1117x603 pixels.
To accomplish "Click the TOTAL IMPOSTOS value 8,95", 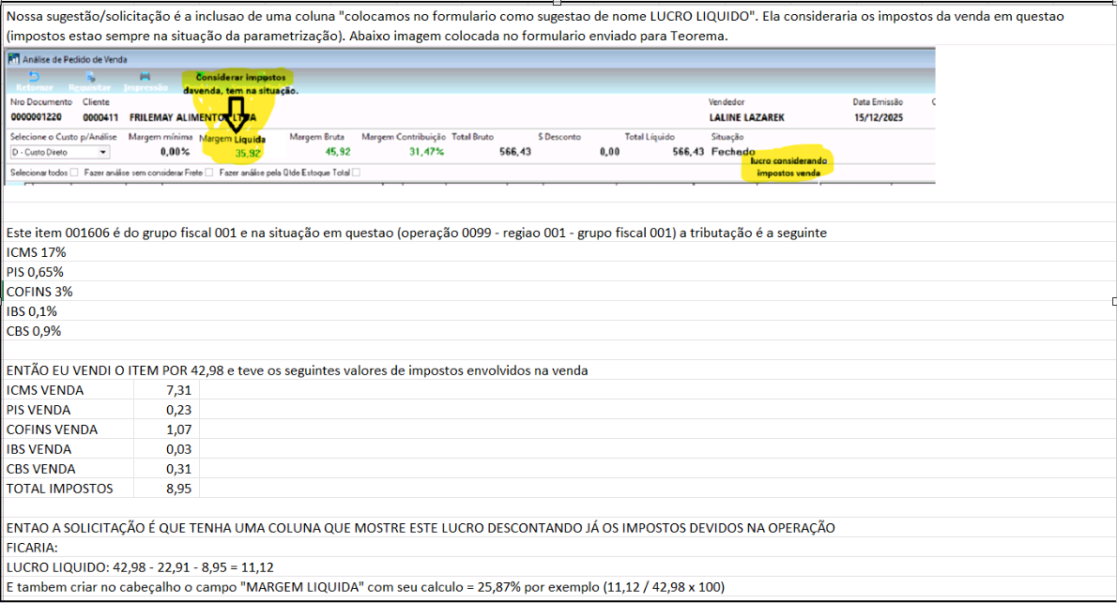I will 167,489.
